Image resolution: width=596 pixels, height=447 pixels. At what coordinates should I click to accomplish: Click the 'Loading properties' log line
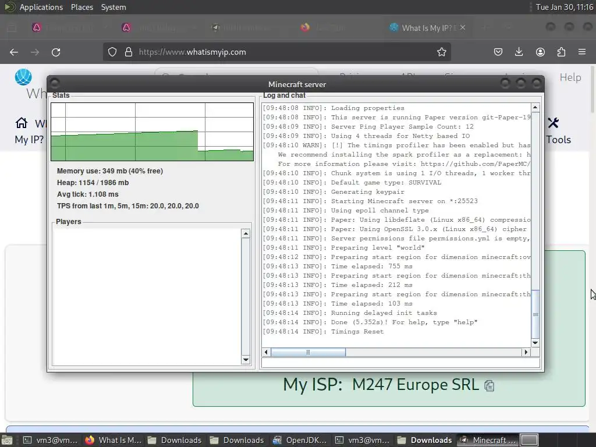[334, 108]
